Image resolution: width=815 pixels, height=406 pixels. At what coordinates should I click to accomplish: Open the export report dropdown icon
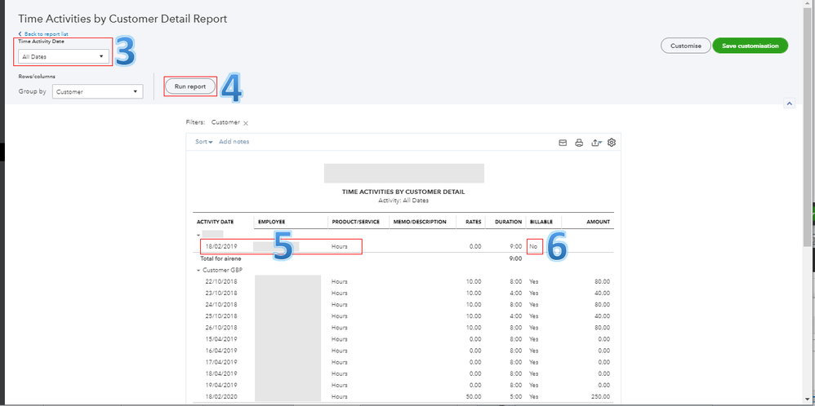(x=597, y=143)
